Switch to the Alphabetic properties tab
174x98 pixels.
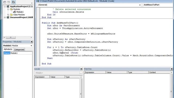(8, 49)
